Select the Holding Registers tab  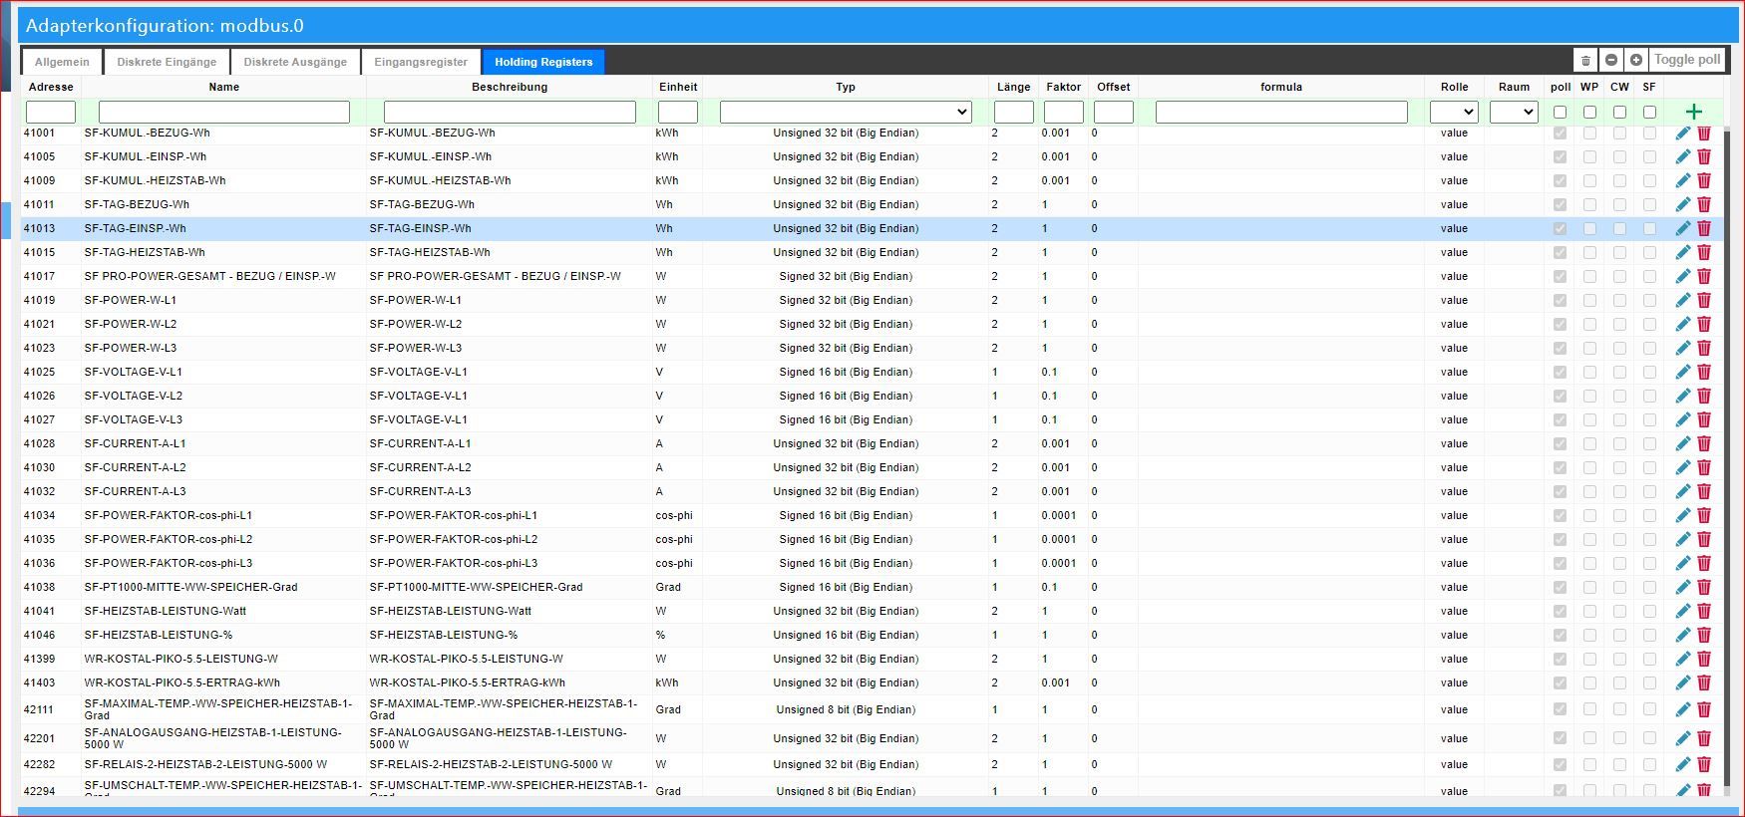point(543,62)
